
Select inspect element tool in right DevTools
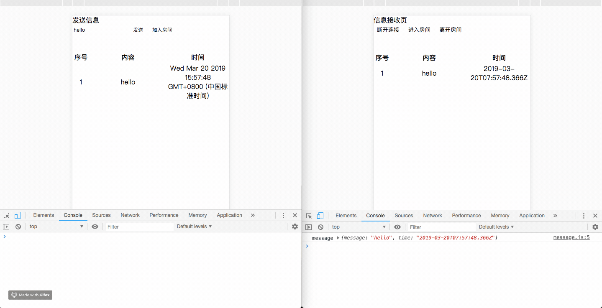(x=309, y=216)
